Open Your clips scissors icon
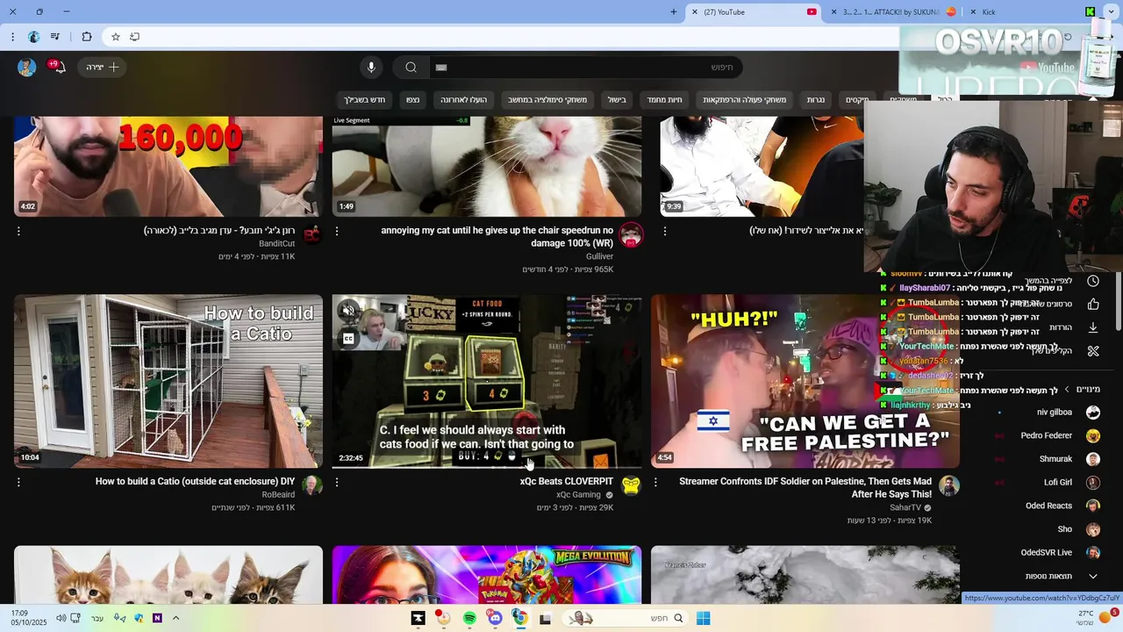This screenshot has height=632, width=1123. [1093, 351]
